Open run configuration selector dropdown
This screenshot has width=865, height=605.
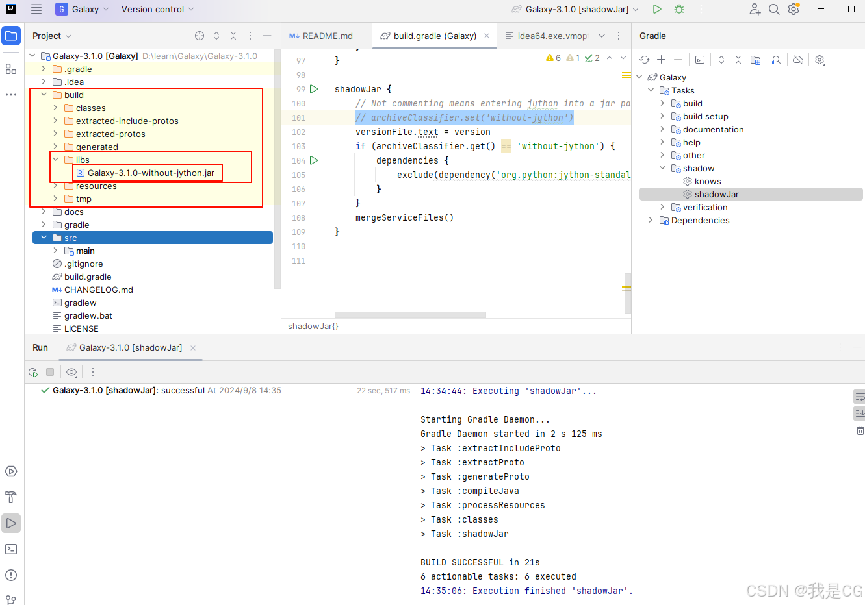[576, 9]
